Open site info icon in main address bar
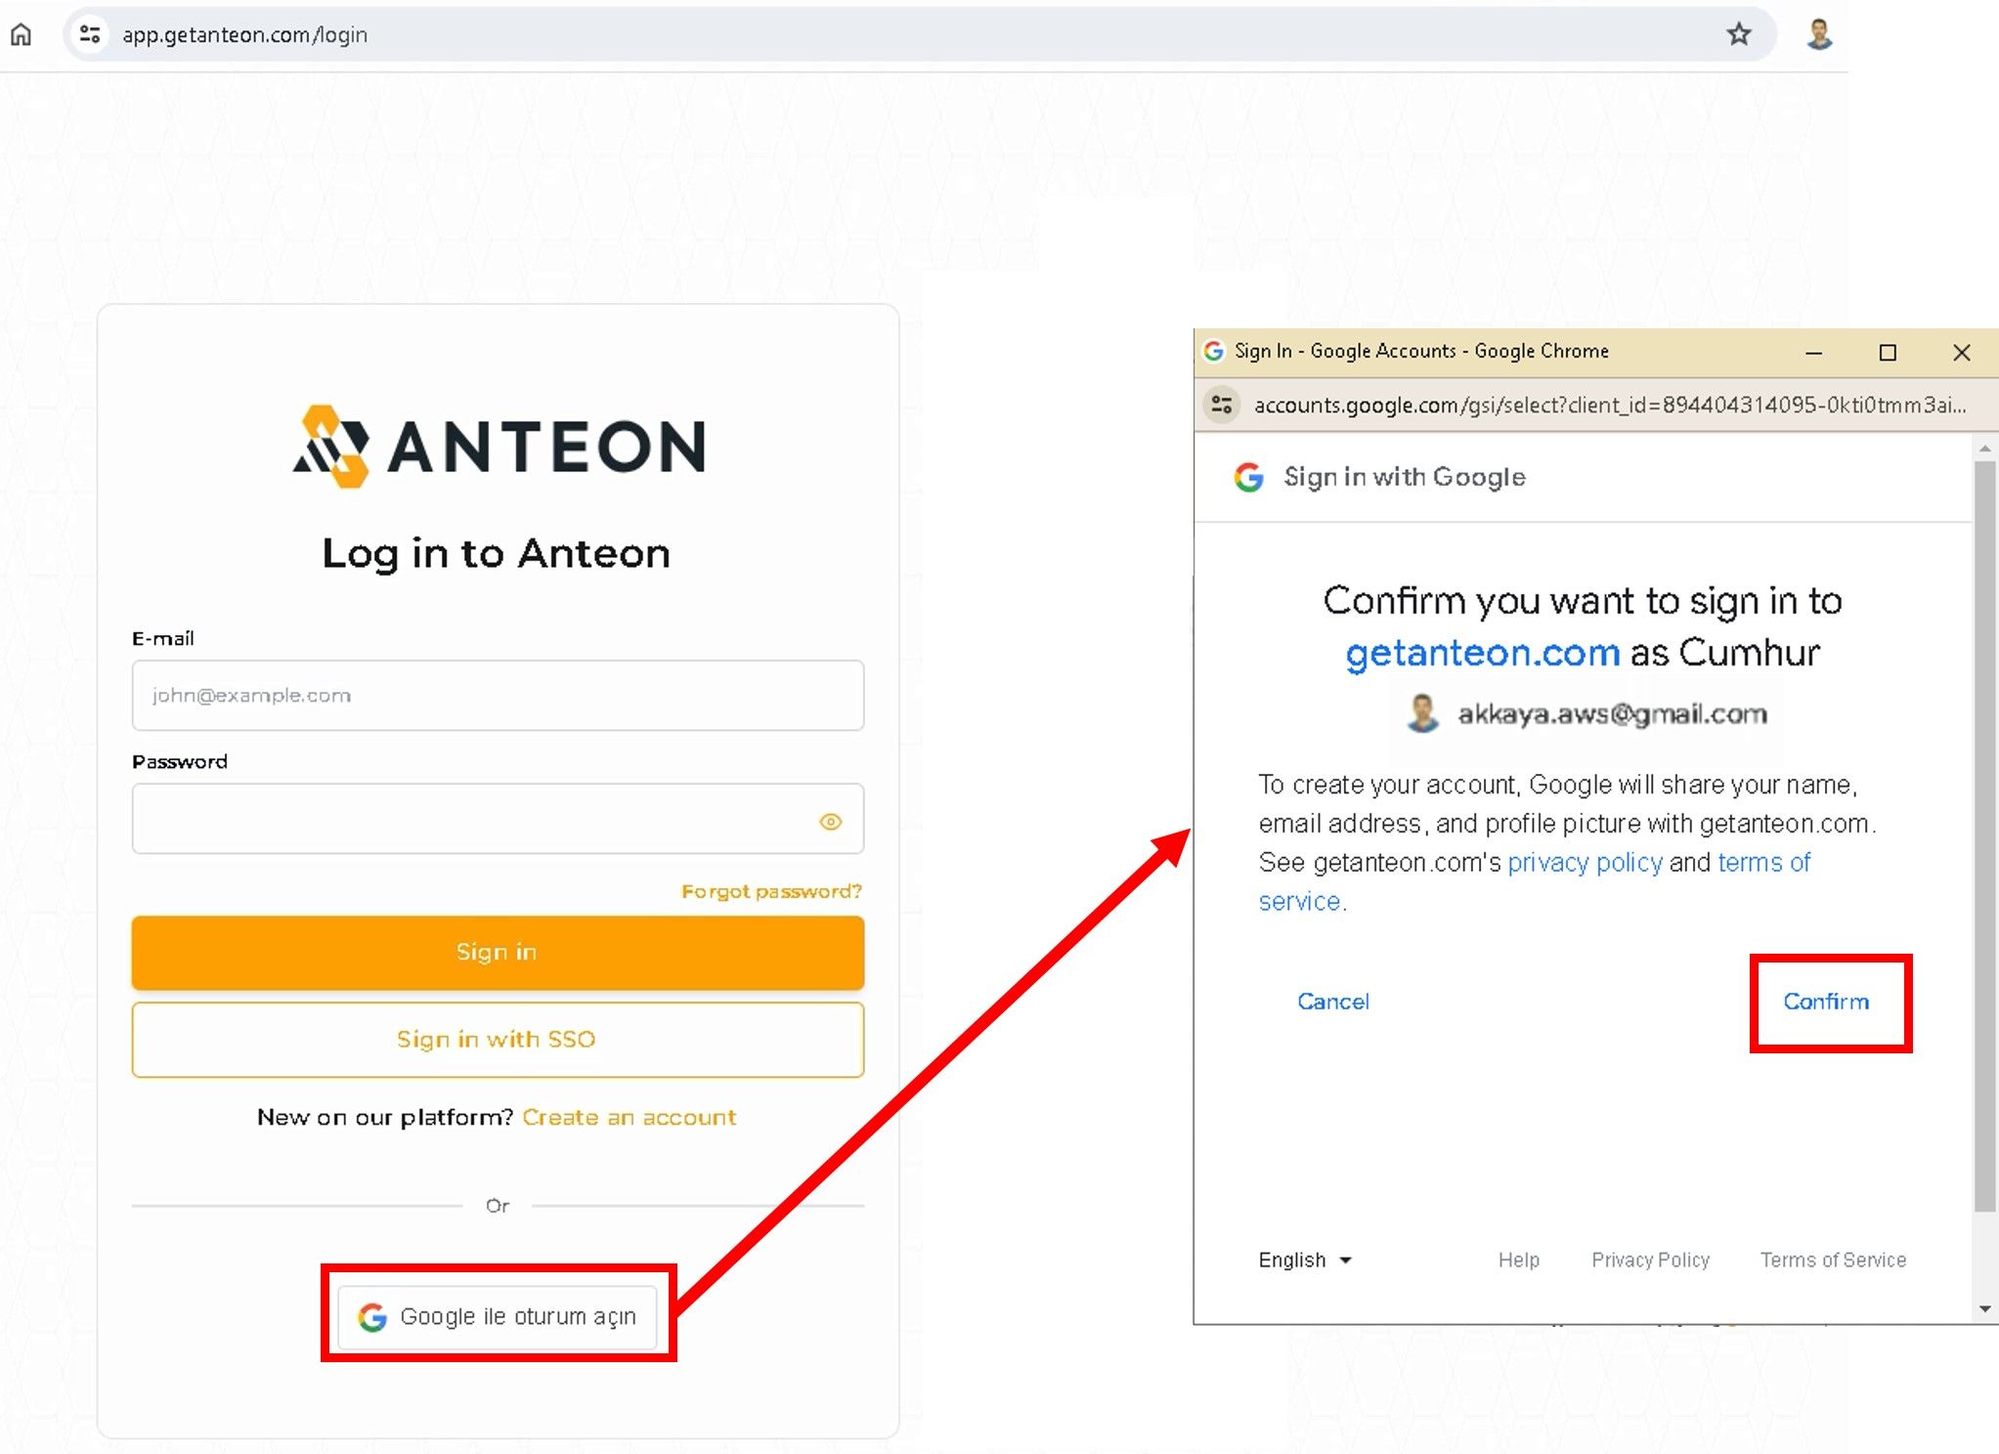Screen dimensions: 1999x1454 tap(90, 35)
